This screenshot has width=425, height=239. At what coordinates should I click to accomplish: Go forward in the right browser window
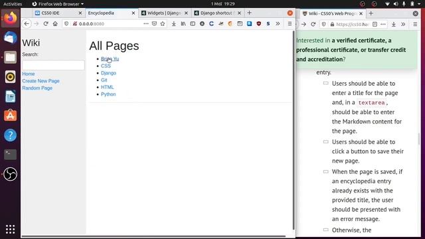303,24
